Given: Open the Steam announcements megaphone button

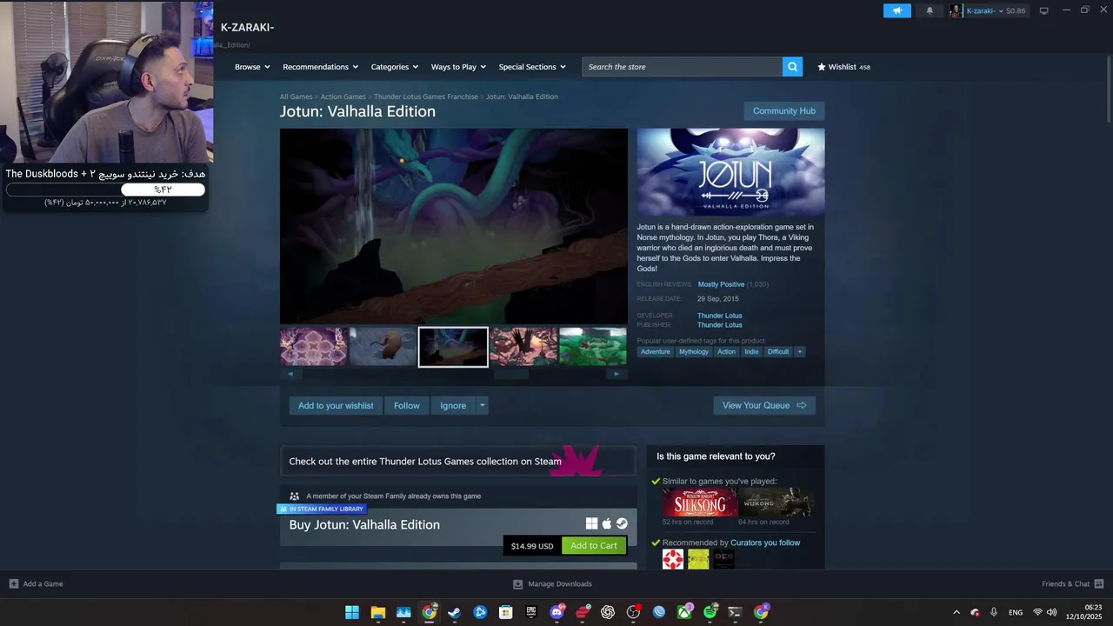Looking at the screenshot, I should [896, 10].
